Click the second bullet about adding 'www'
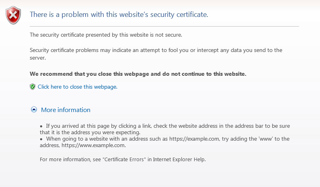The height and width of the screenshot is (187, 320). coord(165,142)
